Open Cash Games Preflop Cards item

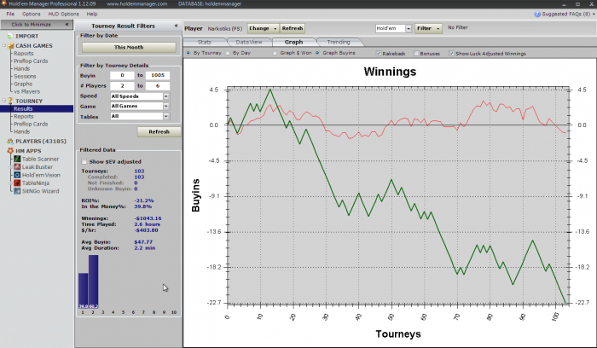[31, 61]
